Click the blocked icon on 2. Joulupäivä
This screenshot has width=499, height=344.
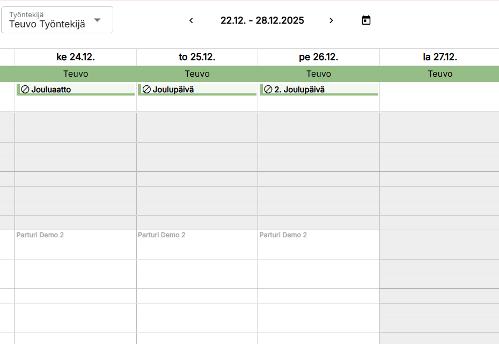(x=268, y=90)
